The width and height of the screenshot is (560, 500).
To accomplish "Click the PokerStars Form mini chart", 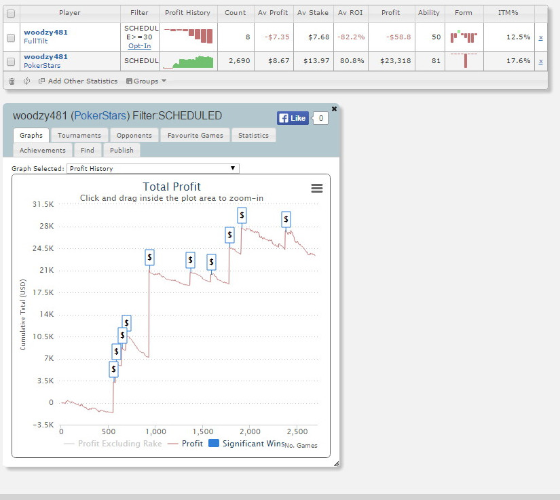I will pyautogui.click(x=464, y=60).
